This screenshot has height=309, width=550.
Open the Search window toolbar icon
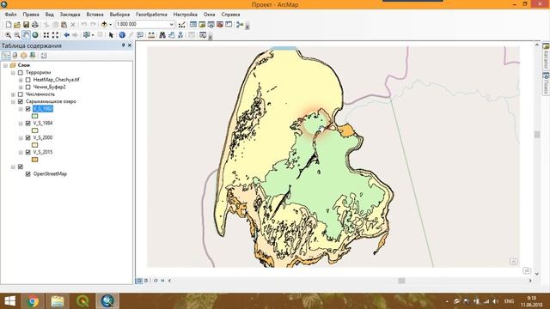pos(211,25)
